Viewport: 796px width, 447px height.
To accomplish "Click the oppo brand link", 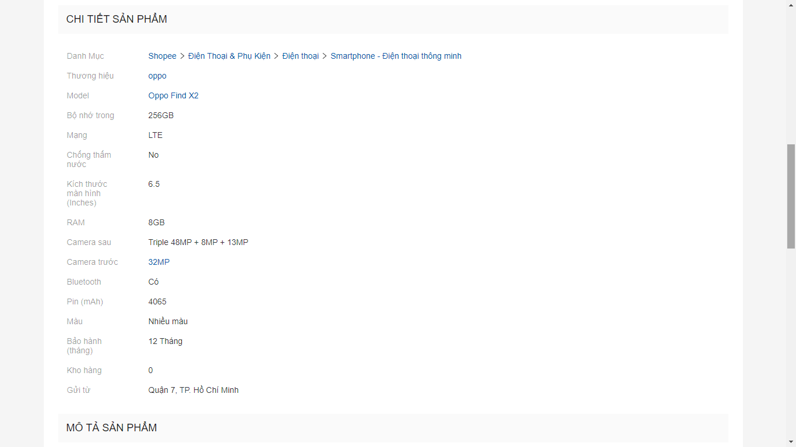I will coord(157,76).
